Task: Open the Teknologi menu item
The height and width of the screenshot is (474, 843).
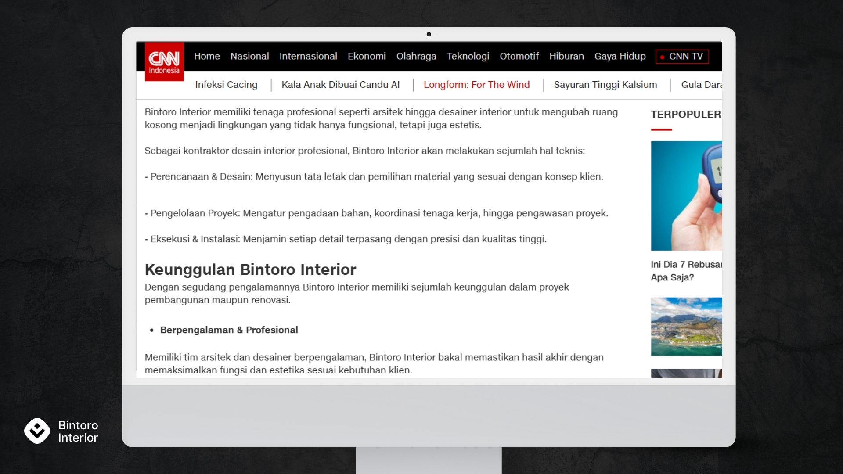Action: (468, 57)
